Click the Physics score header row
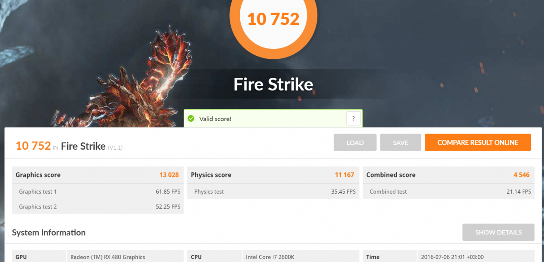 point(273,175)
